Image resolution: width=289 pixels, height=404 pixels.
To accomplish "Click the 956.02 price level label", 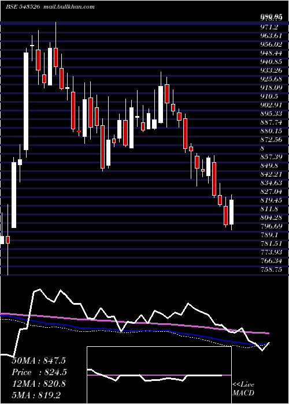I will (271, 44).
